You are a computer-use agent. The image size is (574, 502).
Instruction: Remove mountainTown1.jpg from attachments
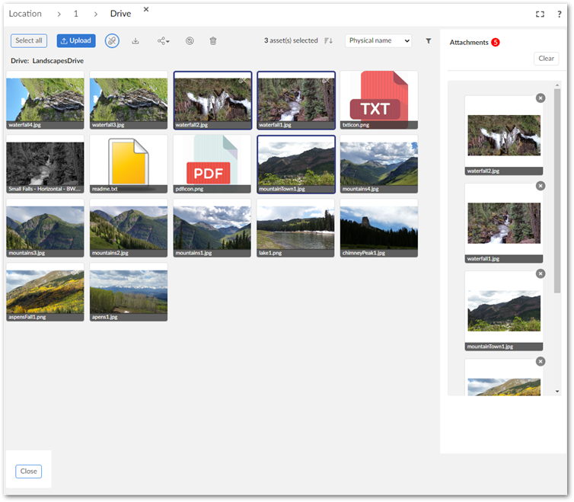(541, 273)
